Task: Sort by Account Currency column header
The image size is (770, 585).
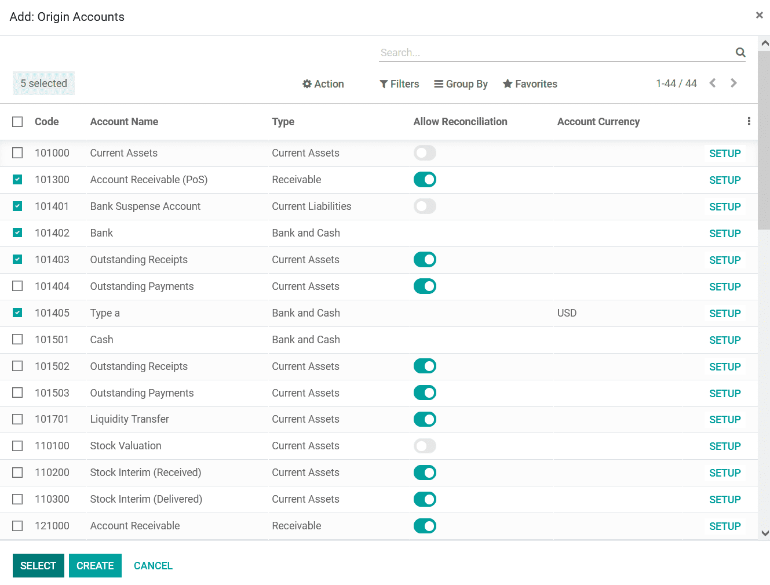Action: pos(599,122)
